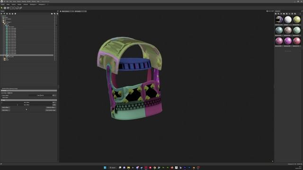Expand the second-to-last folder in the scene tree
Screen dimensions: 303x170
coord(3,58)
